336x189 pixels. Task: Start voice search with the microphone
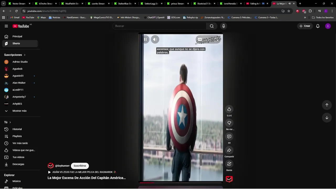pyautogui.click(x=224, y=26)
